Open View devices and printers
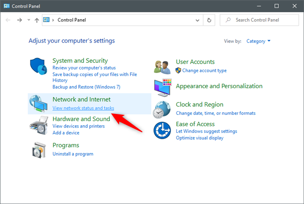This screenshot has height=204, width=304. (x=78, y=126)
